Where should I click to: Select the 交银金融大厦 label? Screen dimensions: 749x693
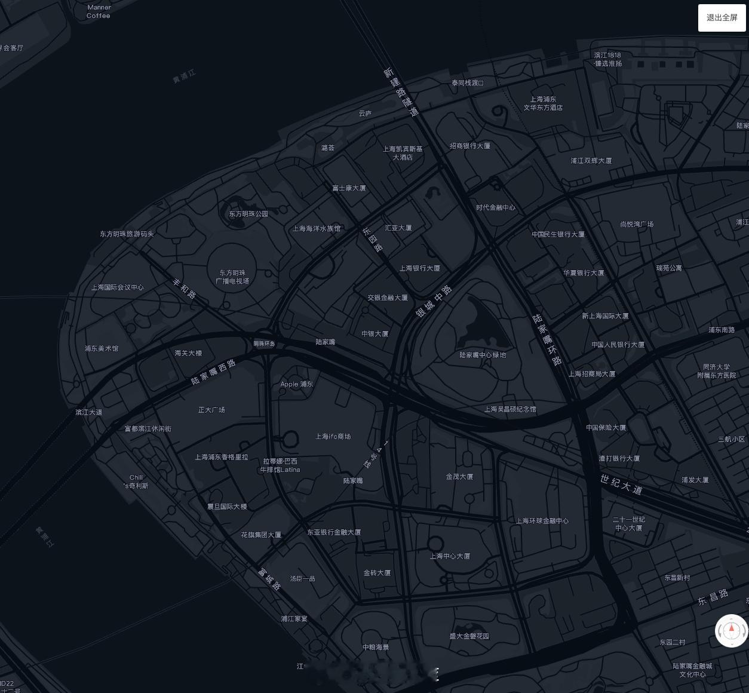(388, 298)
